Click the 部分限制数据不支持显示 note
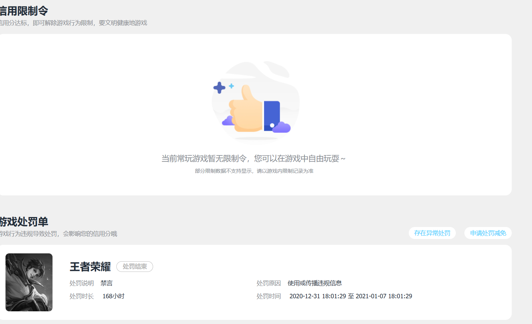Image resolution: width=532 pixels, height=324 pixels. coord(254,171)
